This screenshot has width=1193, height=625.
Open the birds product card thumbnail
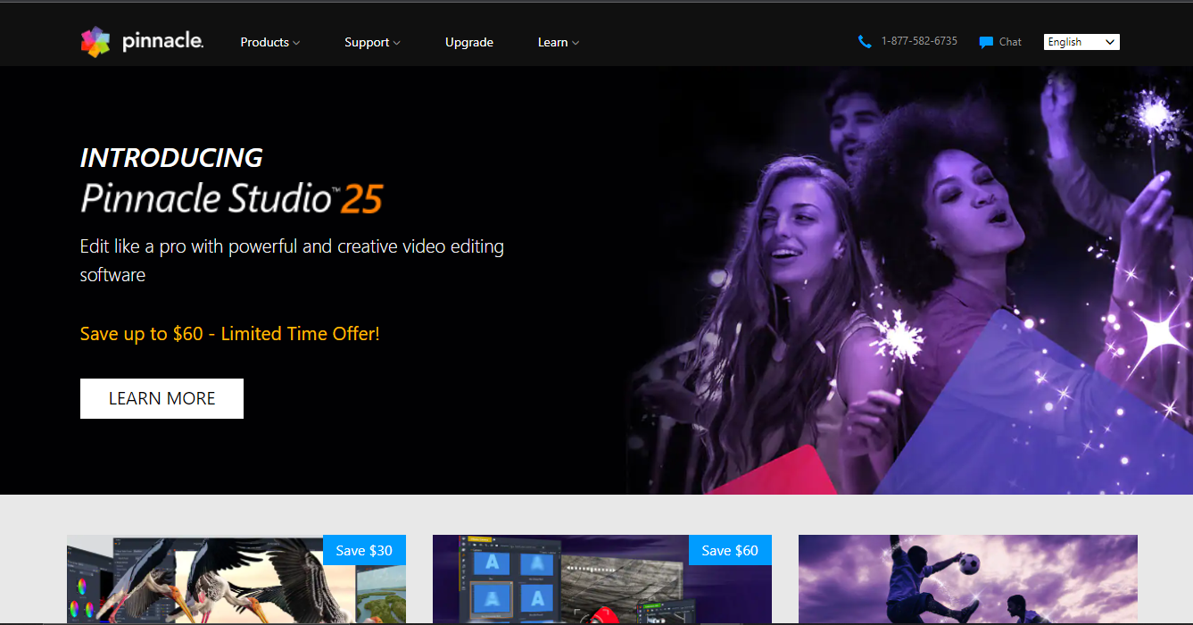pyautogui.click(x=236, y=579)
